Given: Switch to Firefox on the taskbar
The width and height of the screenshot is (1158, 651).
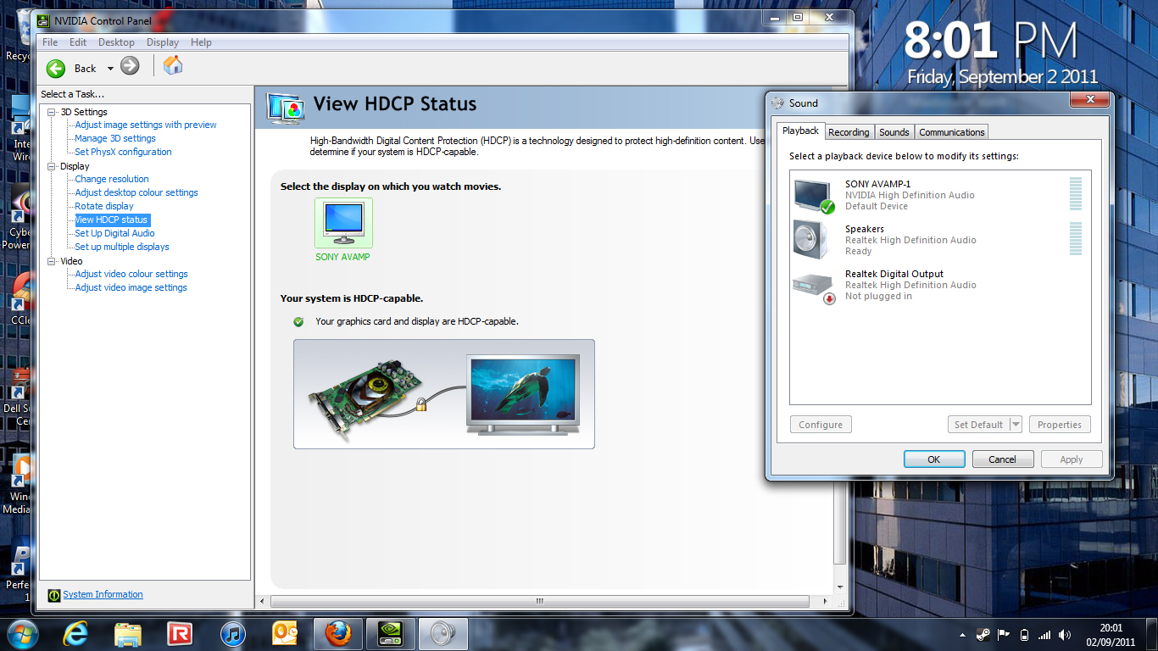Looking at the screenshot, I should 338,633.
